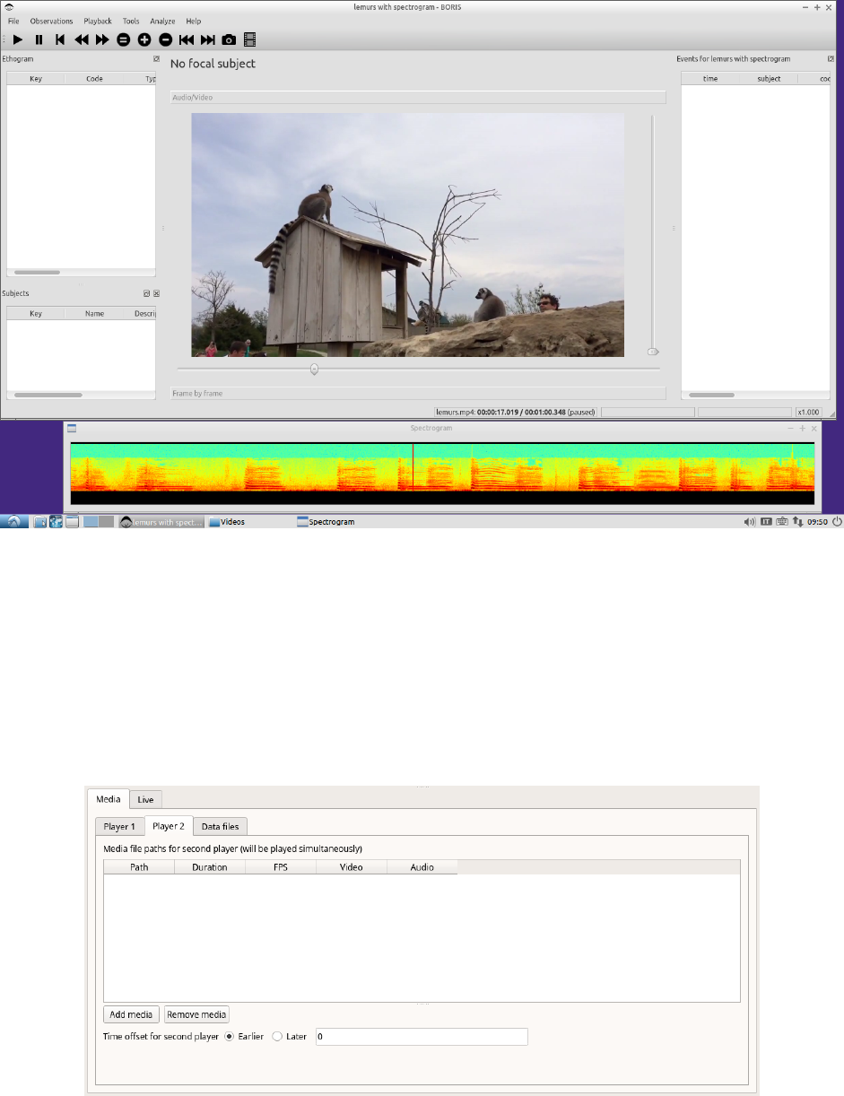Set normal playback speed with equals icon

coord(124,39)
